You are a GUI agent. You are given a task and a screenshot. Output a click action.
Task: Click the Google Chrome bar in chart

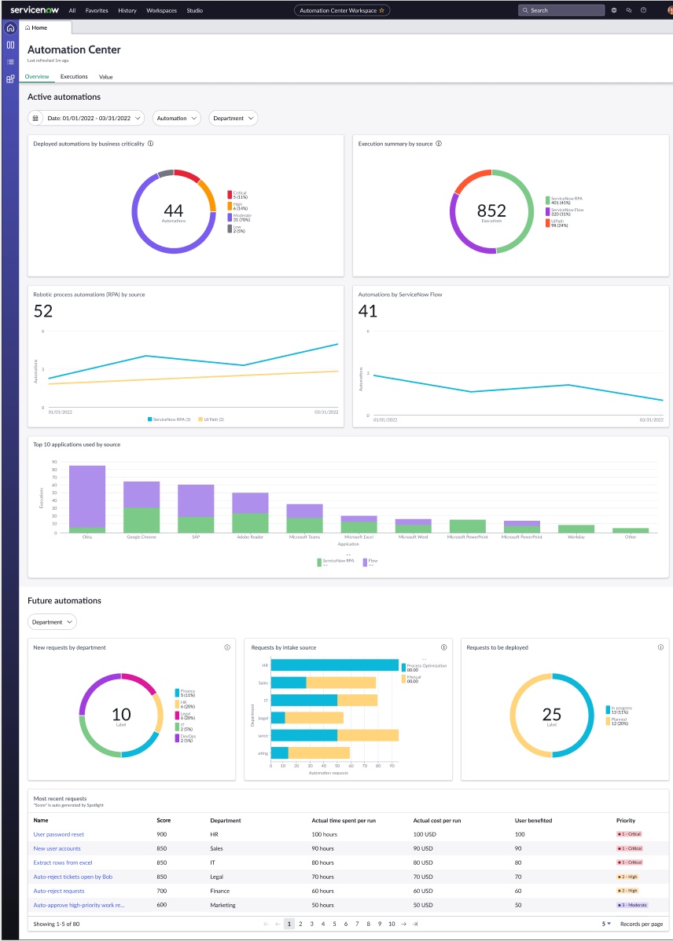point(142,507)
